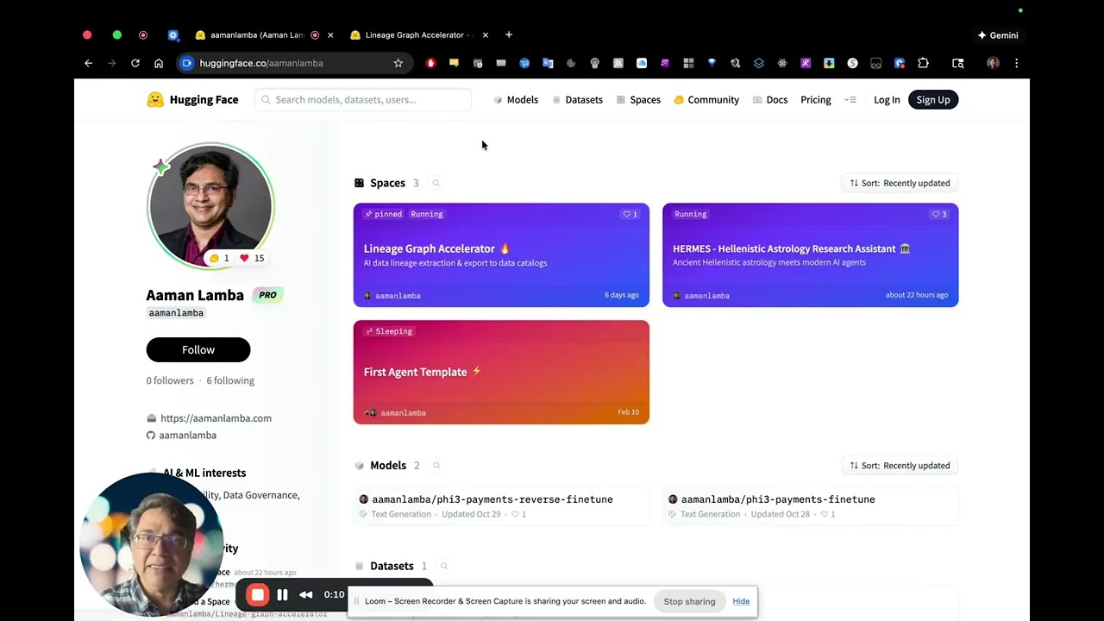Click the Loom rewind icon
Viewport: 1104px width, 621px height.
305,594
